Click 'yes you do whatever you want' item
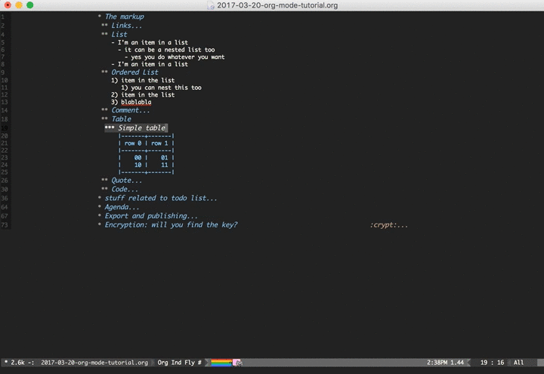 [178, 57]
